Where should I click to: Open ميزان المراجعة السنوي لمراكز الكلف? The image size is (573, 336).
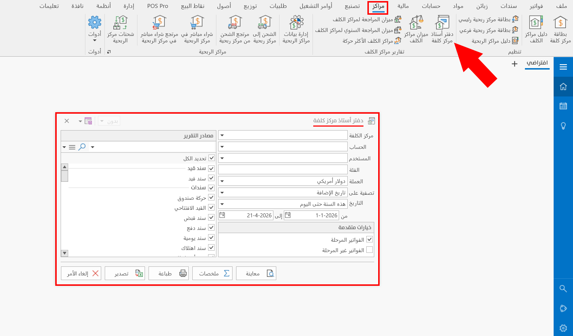(358, 30)
